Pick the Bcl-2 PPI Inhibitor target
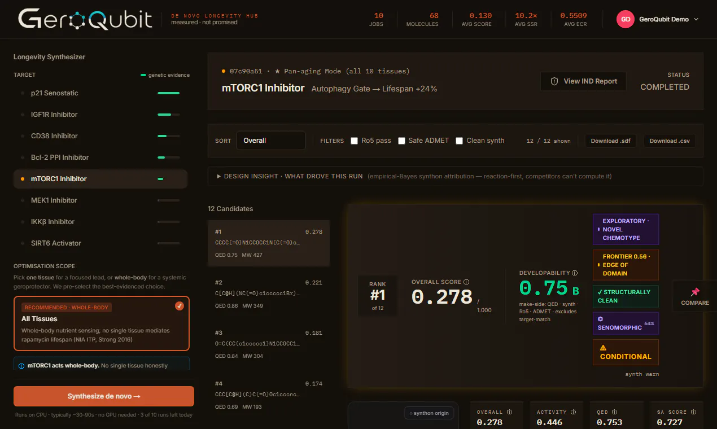The height and width of the screenshot is (429, 717). pyautogui.click(x=100, y=157)
